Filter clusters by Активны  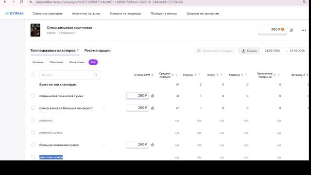[38, 62]
